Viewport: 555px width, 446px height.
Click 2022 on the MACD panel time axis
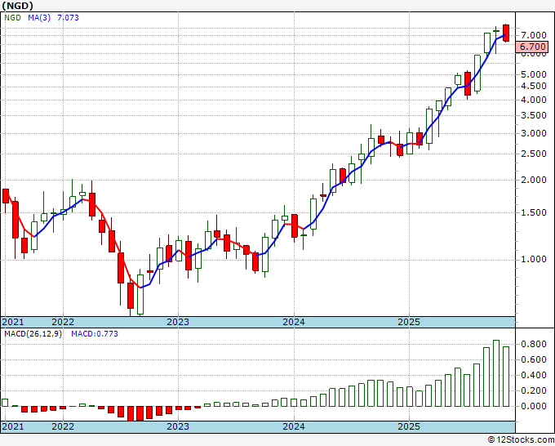(63, 426)
